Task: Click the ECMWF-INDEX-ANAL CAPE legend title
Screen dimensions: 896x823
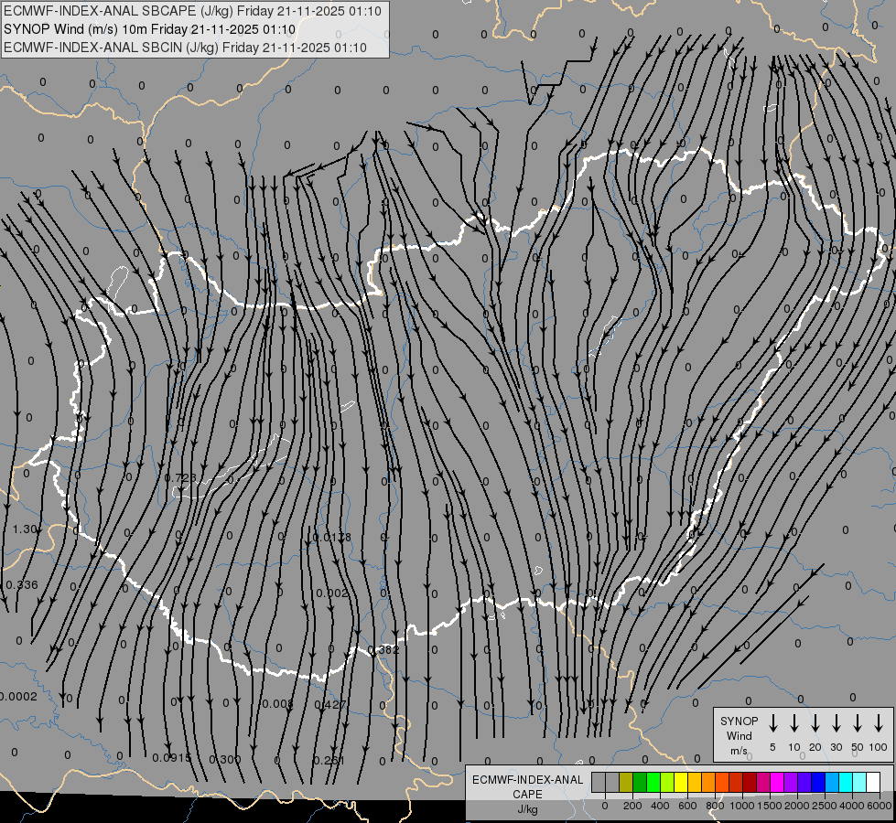Action: (527, 787)
